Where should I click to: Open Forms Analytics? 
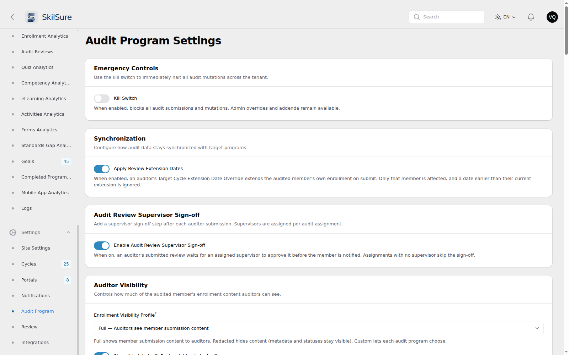pos(39,130)
